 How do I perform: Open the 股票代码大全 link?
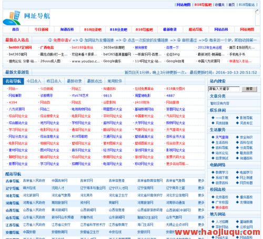(176, 157)
